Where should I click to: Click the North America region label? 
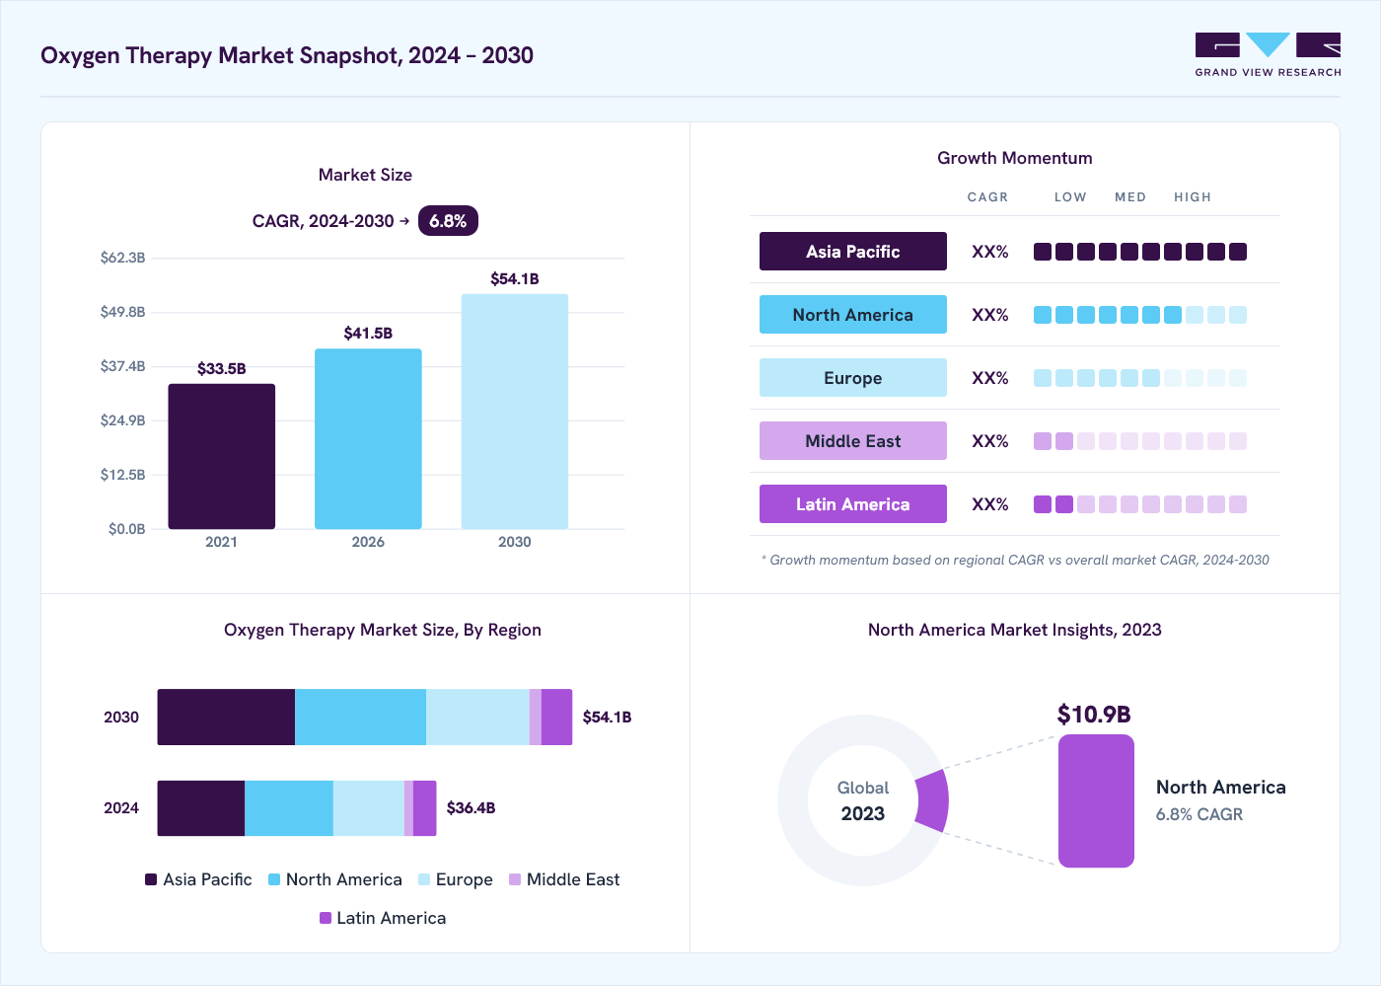pos(853,315)
